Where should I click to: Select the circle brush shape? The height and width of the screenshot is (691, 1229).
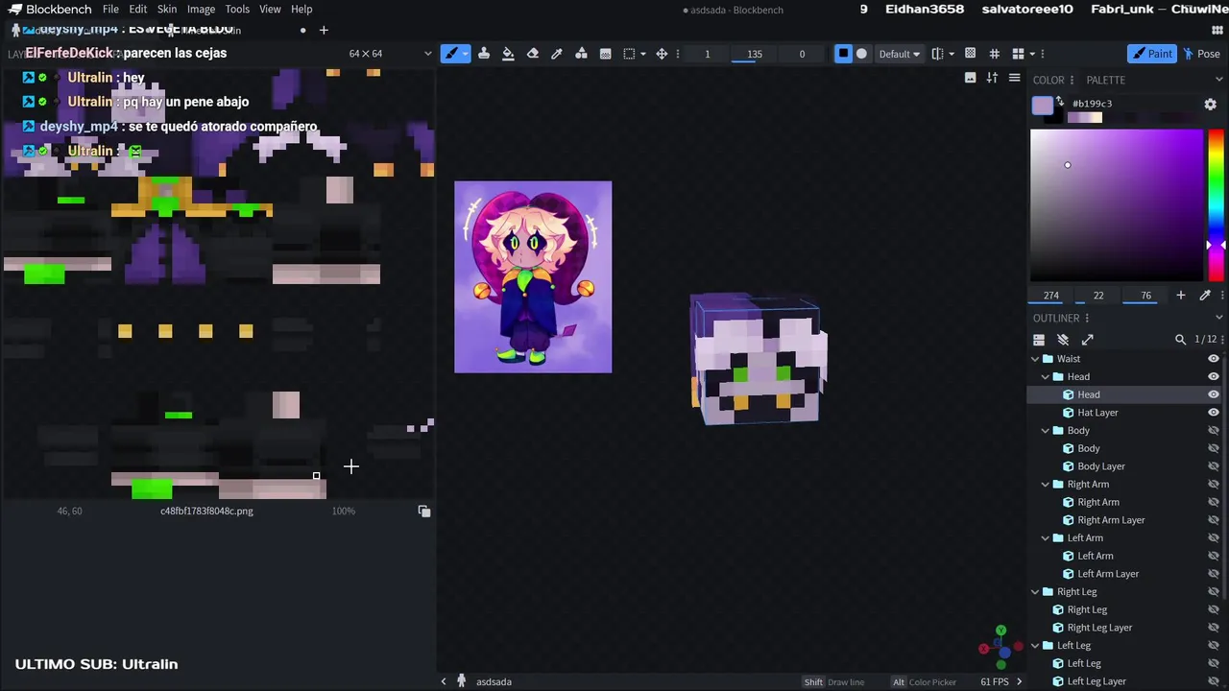coord(861,54)
